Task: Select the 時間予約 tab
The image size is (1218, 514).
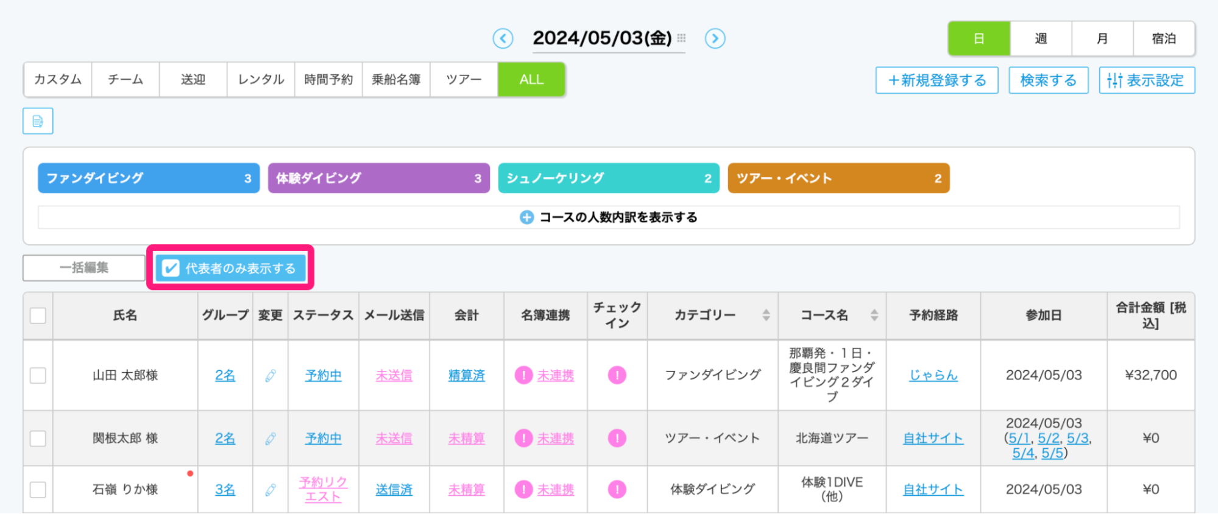Action: [x=328, y=80]
